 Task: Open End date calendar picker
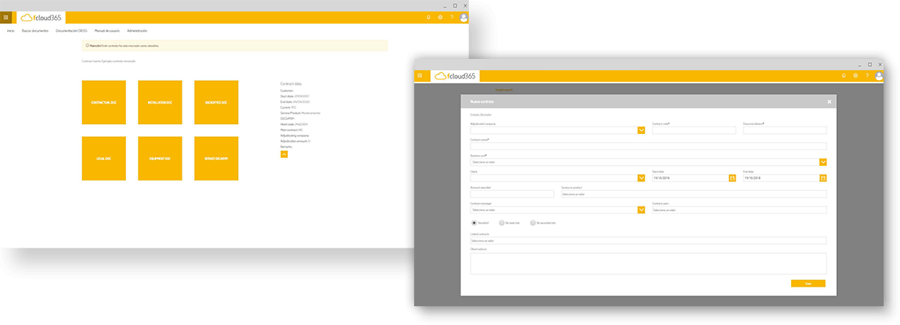tap(823, 178)
